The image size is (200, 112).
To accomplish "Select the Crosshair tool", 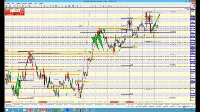I will (80, 6).
